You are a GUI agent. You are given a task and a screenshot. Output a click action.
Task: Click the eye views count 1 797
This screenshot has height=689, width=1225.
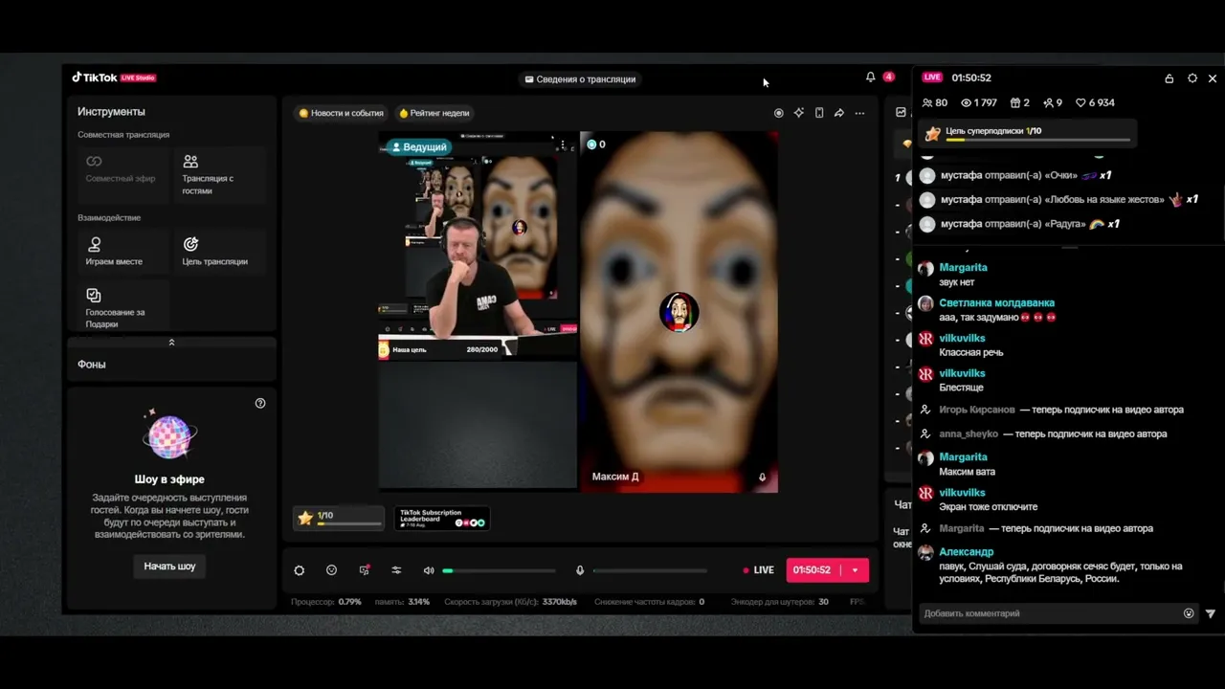979,102
